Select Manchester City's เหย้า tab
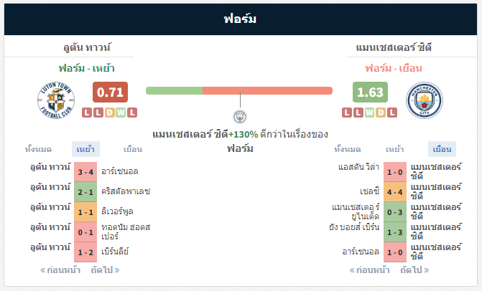The width and height of the screenshot is (482, 291). tap(394, 149)
